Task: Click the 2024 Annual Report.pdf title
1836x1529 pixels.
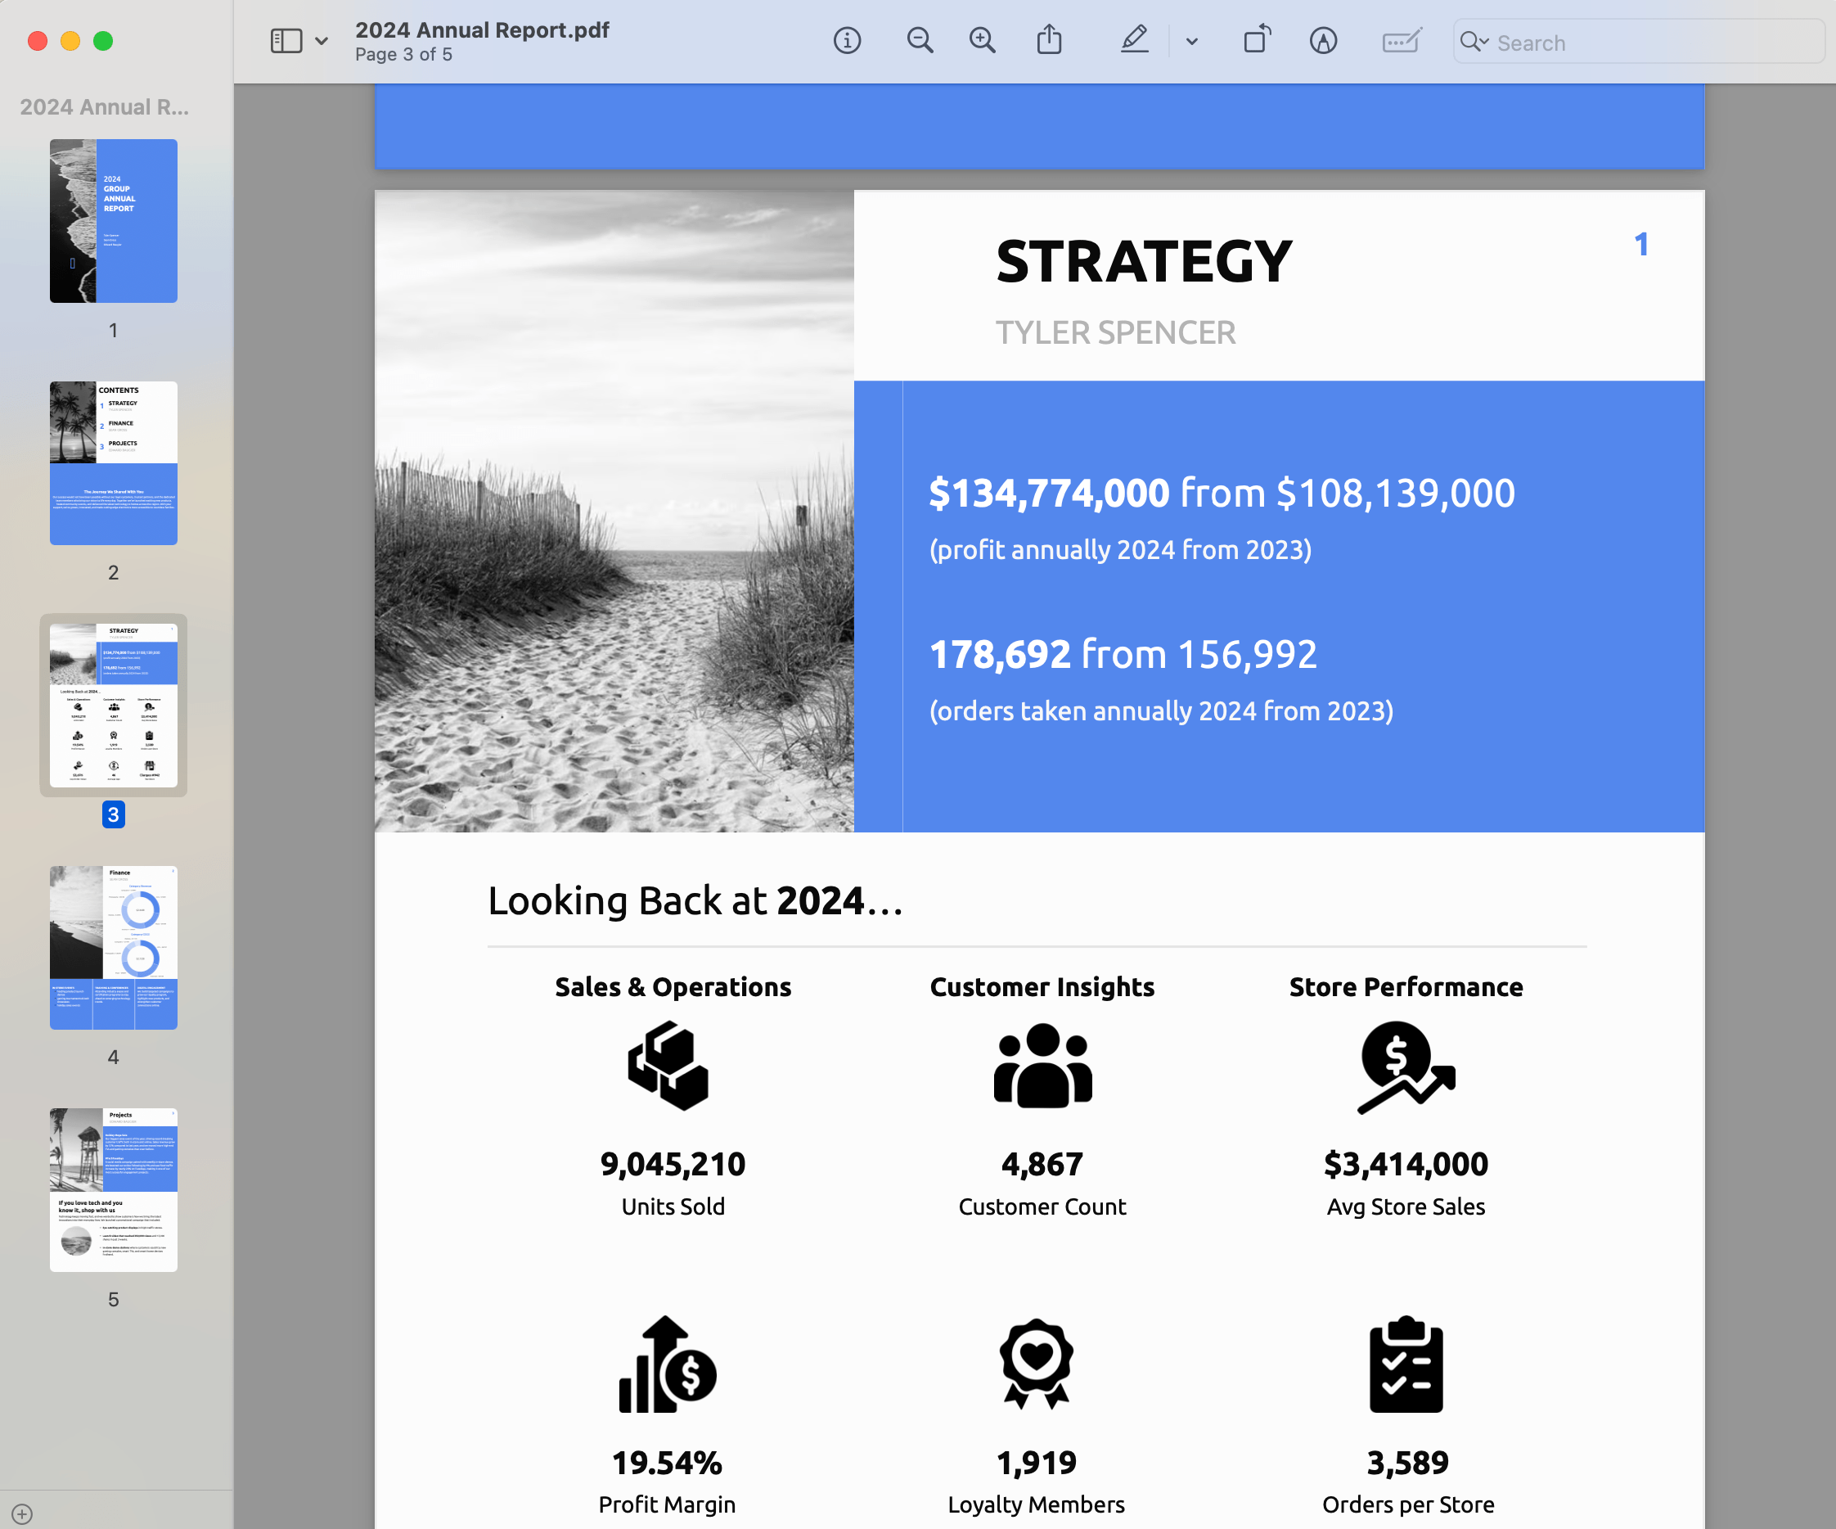Action: pyautogui.click(x=482, y=30)
